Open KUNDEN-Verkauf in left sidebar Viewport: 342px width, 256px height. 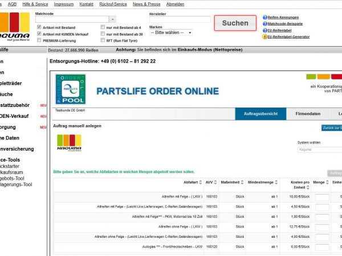14,116
